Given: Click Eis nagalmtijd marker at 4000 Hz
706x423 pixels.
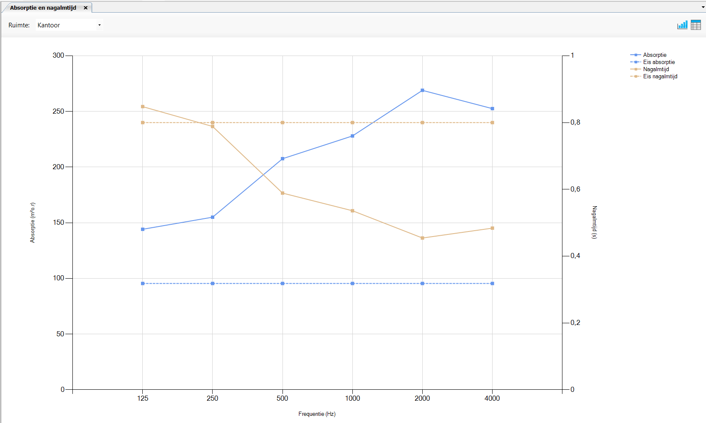Looking at the screenshot, I should pyautogui.click(x=492, y=123).
